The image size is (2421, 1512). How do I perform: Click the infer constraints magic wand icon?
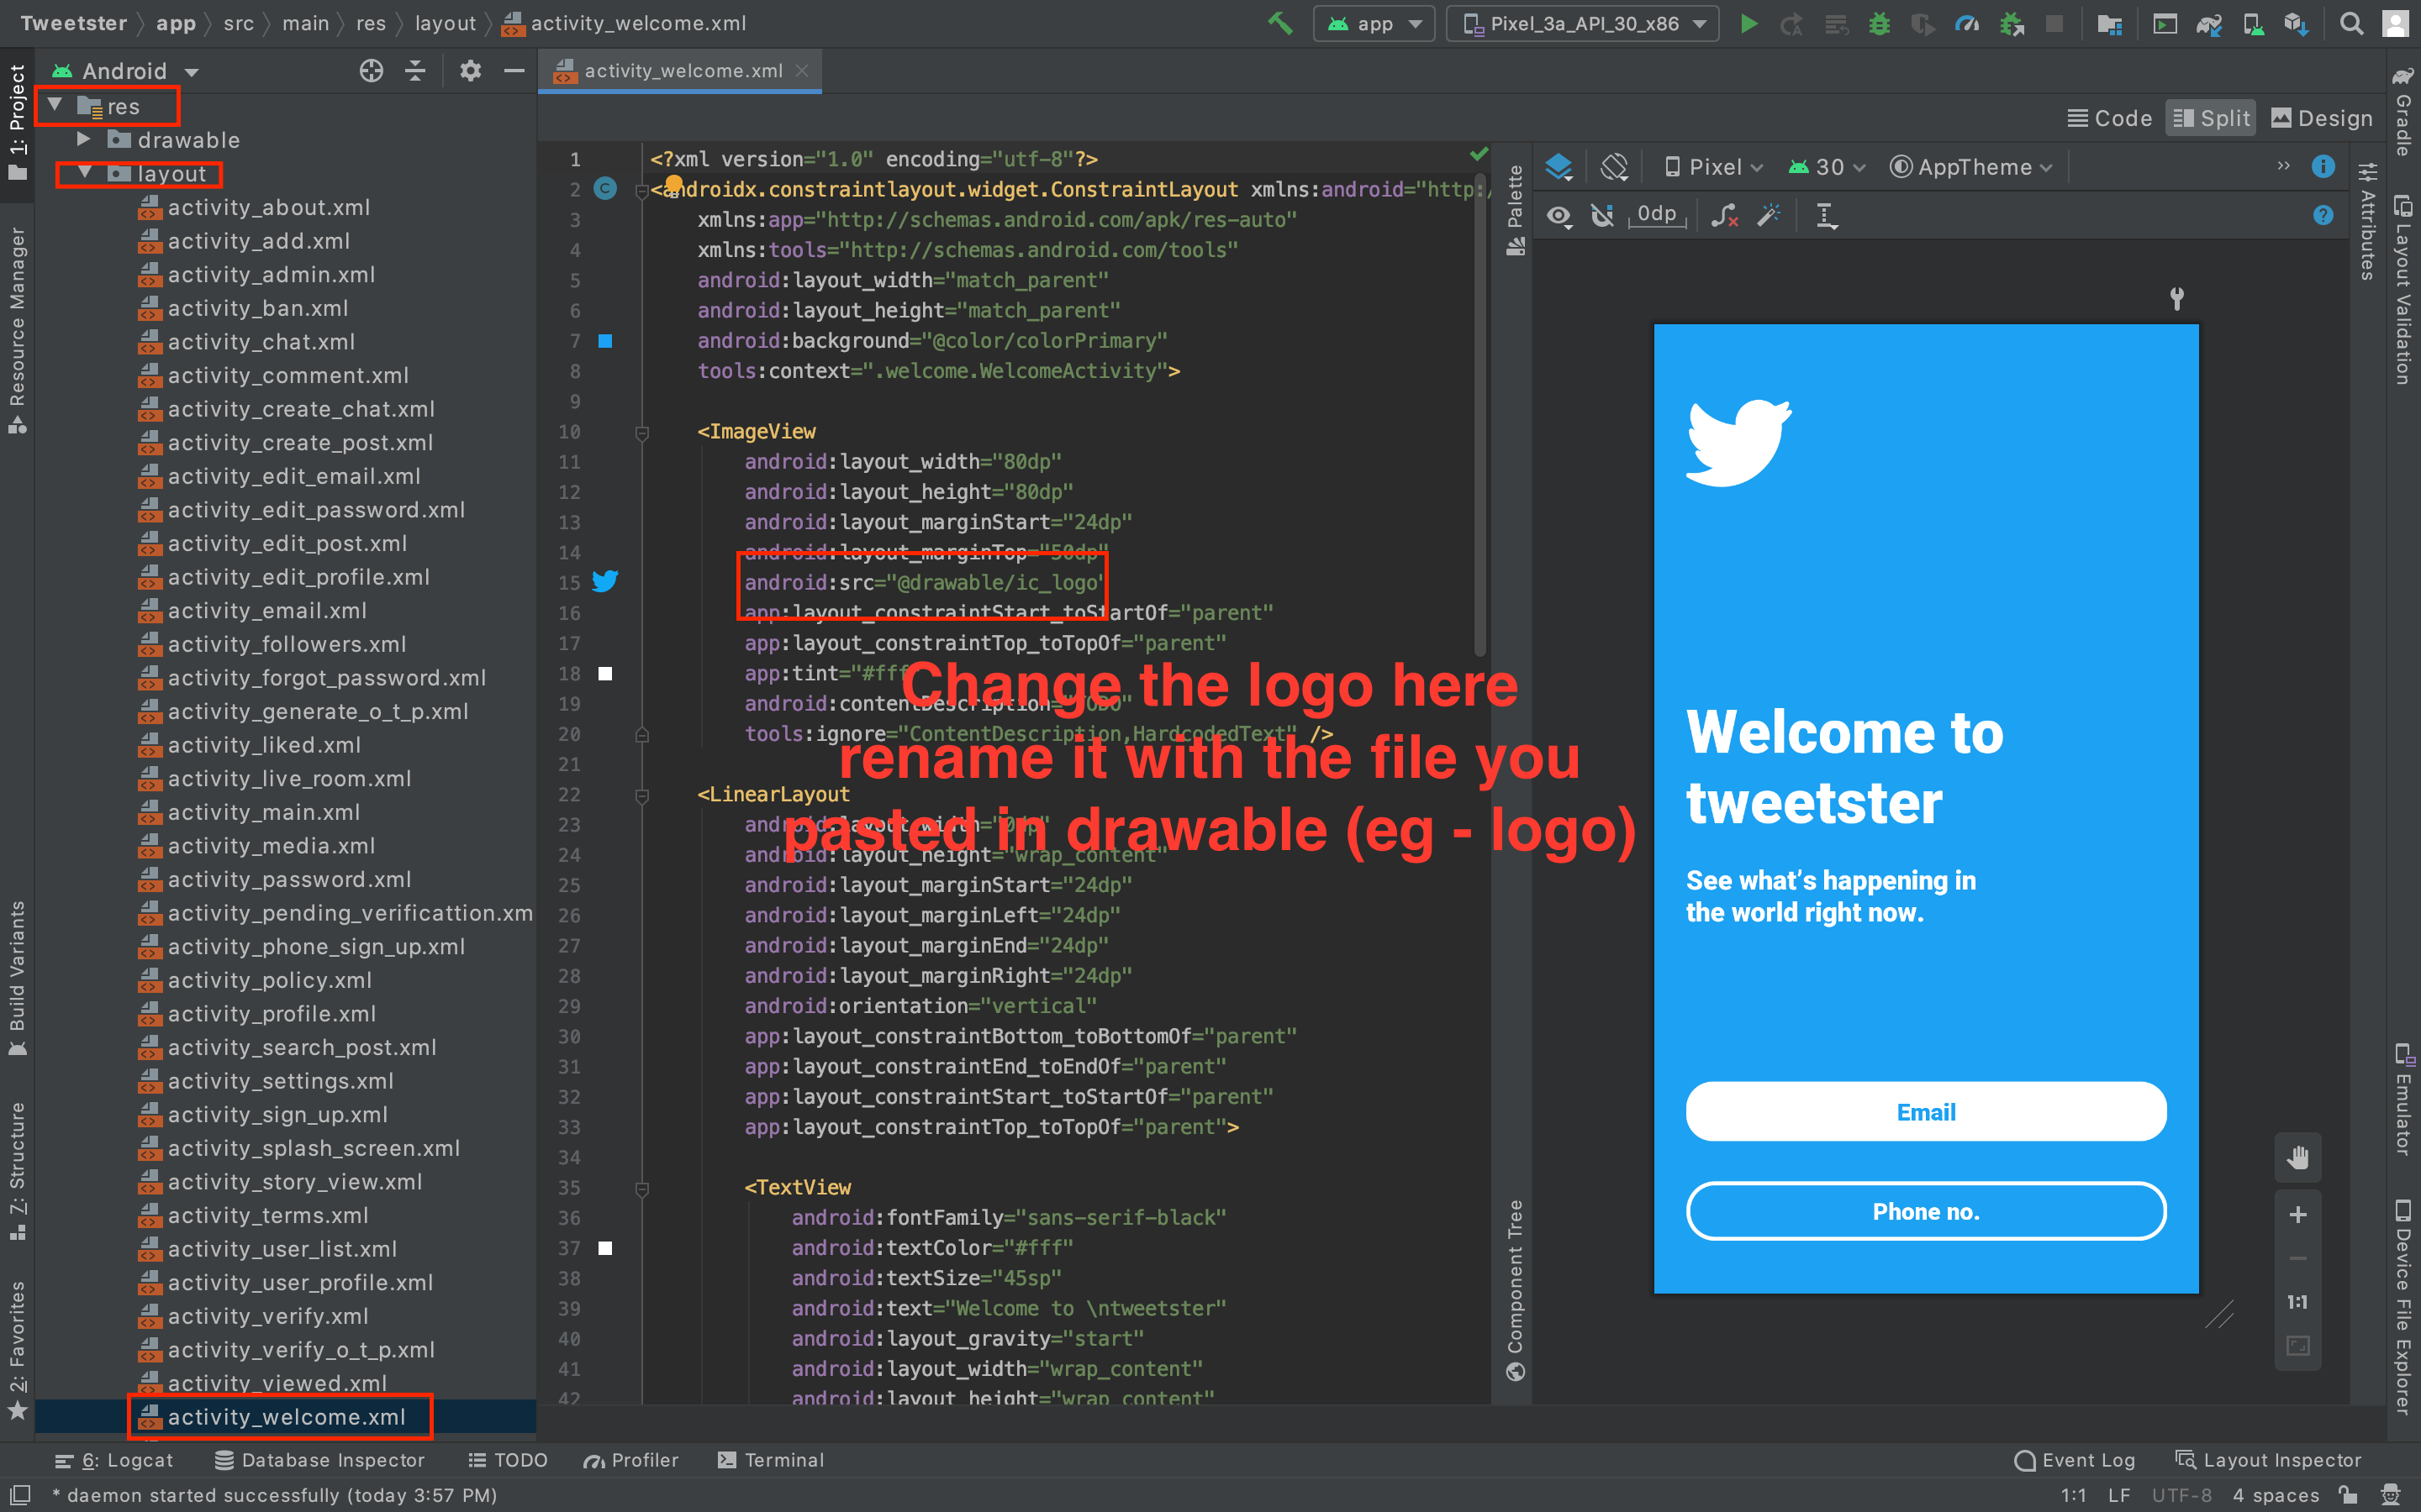[1769, 215]
